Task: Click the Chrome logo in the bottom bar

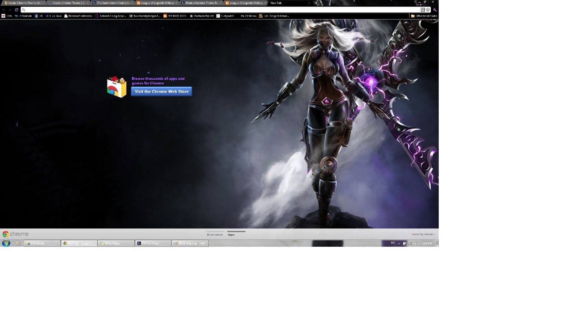Action: [15, 234]
